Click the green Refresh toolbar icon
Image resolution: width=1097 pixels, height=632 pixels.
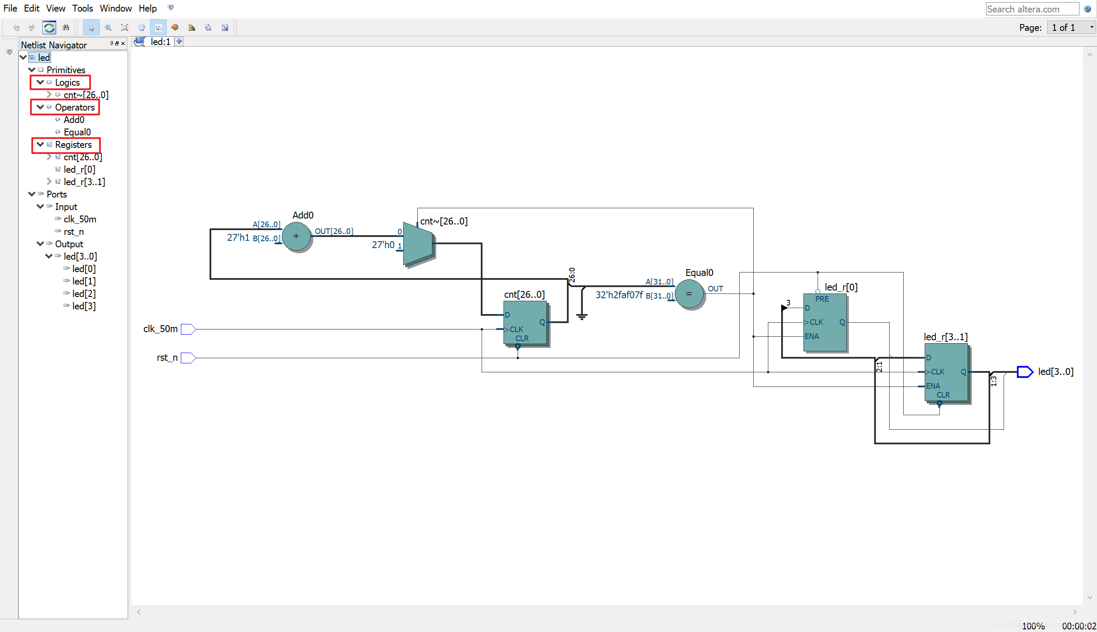coord(49,28)
